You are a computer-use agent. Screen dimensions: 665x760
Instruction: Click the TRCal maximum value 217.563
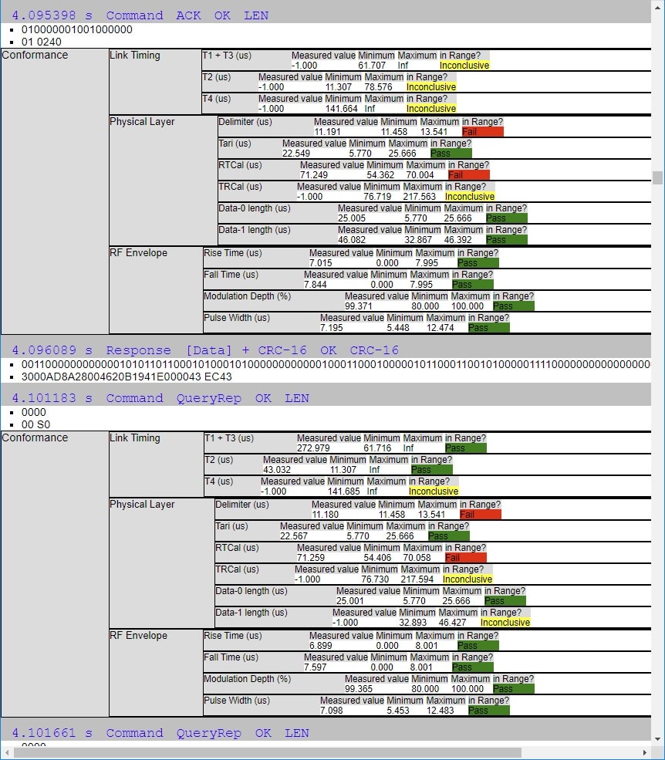point(419,197)
